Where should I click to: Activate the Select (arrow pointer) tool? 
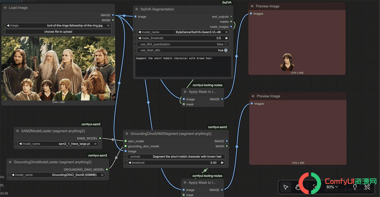(x=286, y=187)
